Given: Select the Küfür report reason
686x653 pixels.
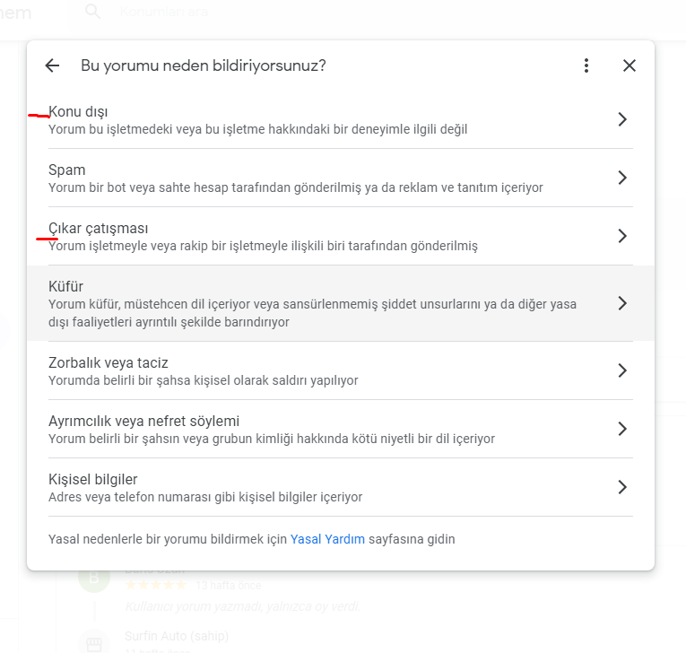Looking at the screenshot, I should [341, 303].
